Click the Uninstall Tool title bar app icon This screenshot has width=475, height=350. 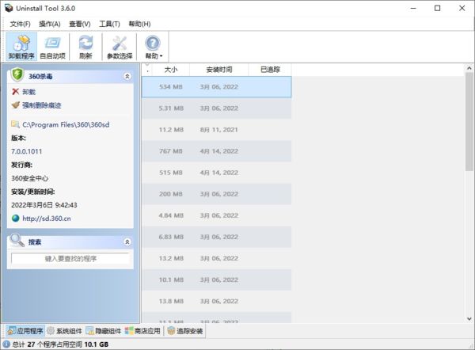tap(9, 8)
